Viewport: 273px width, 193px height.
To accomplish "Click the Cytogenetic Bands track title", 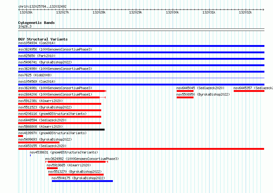I will [x=37, y=23].
